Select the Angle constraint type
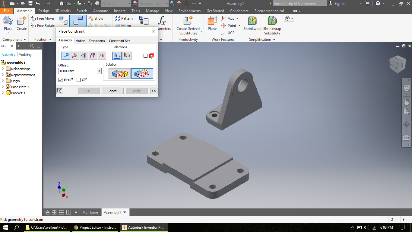 tap(74, 55)
